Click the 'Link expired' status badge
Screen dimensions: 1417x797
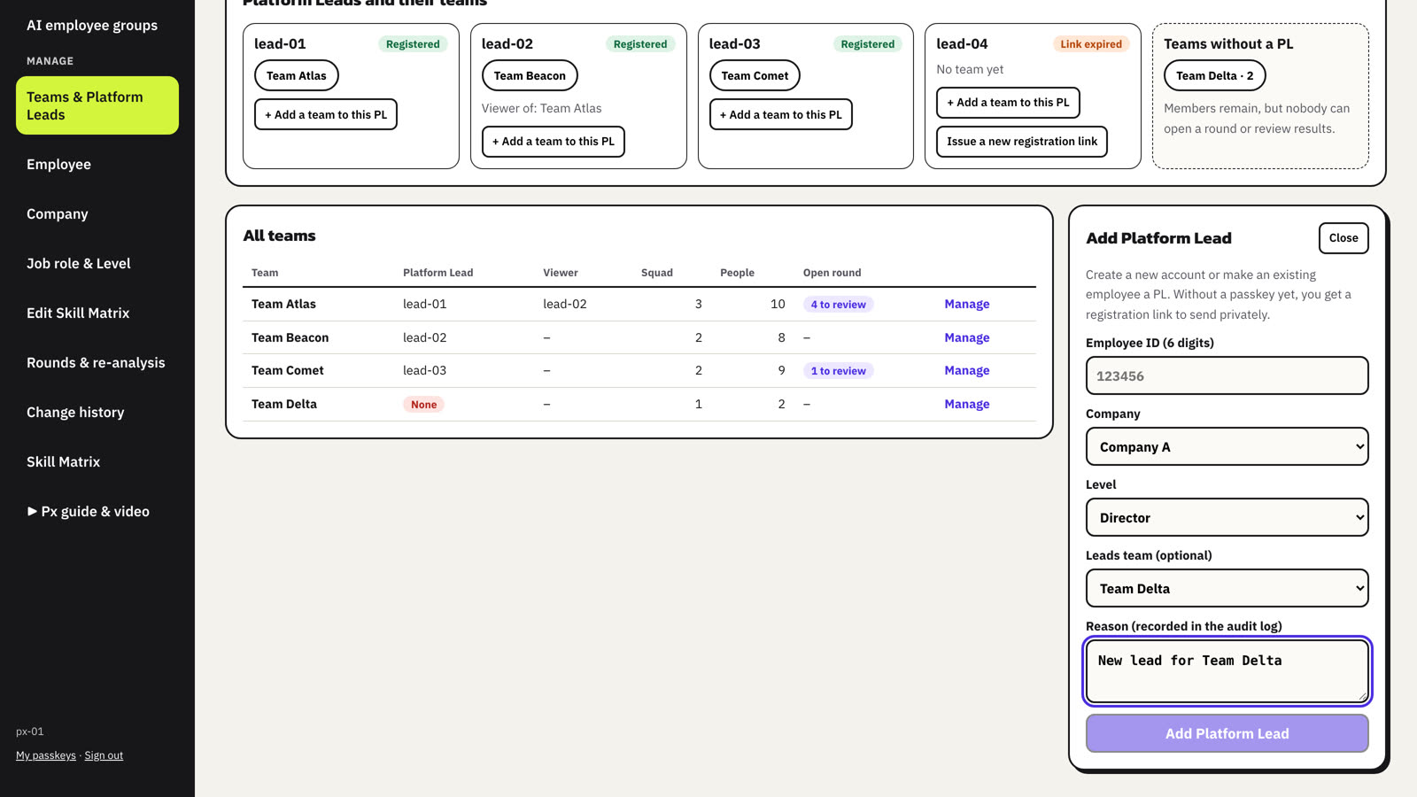1091,43
